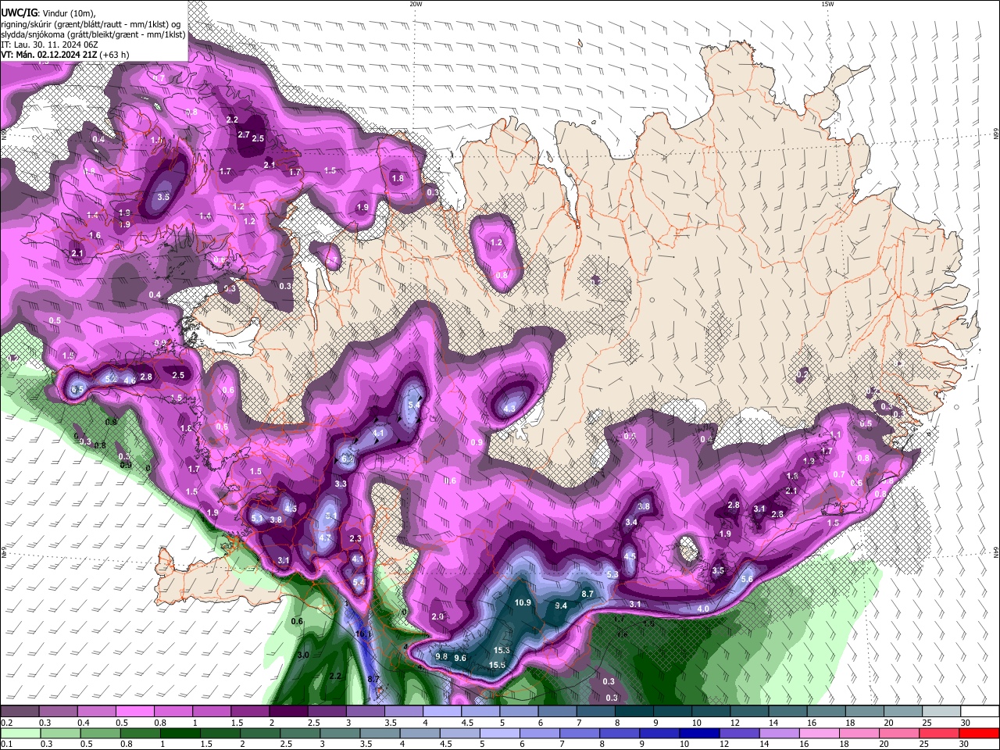Click the 3.4 value on the map
This screenshot has height=750, width=1000.
click(x=631, y=522)
